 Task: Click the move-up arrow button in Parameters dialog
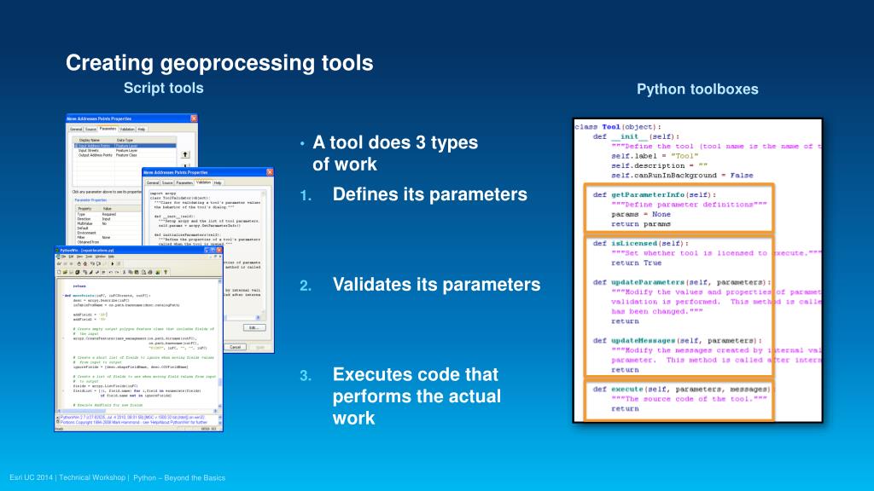[185, 155]
